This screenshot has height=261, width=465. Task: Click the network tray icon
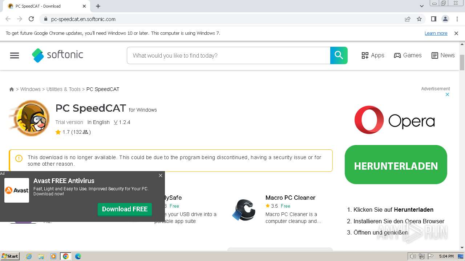(x=422, y=256)
